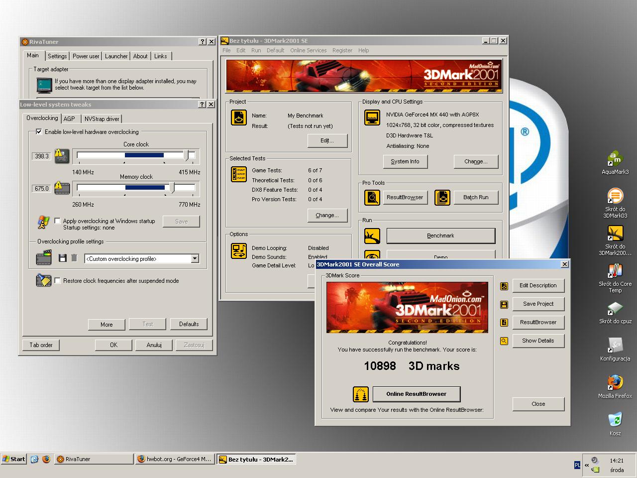Image resolution: width=637 pixels, height=478 pixels.
Task: Open Konfiguracja desktop shortcut
Action: point(615,349)
